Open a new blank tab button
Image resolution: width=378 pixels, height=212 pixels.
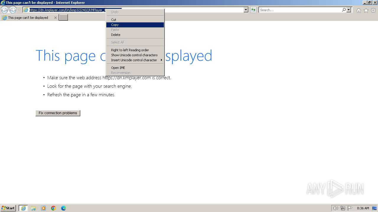(x=63, y=18)
